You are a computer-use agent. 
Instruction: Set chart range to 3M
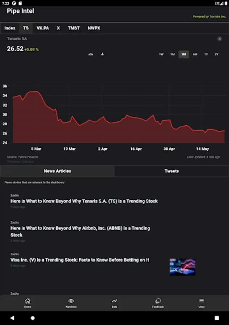[183, 54]
